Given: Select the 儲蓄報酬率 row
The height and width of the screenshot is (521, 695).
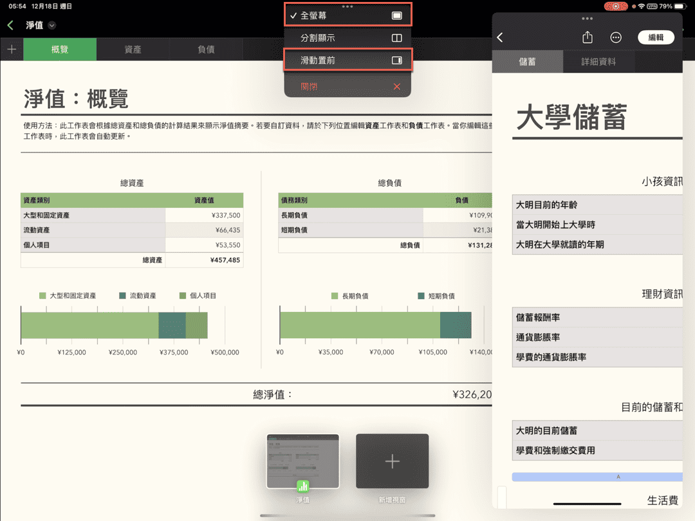Looking at the screenshot, I should [x=597, y=317].
